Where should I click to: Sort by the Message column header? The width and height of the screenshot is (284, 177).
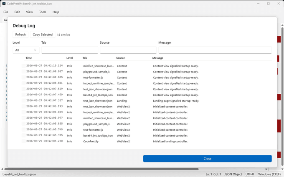pyautogui.click(x=158, y=58)
